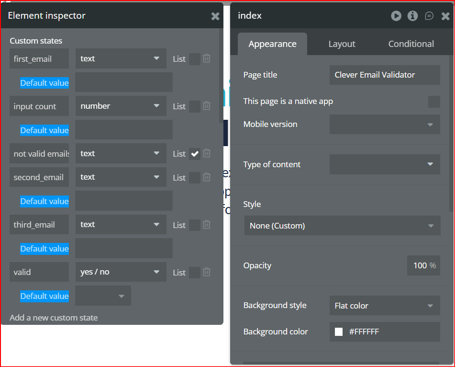Click Default value label under first_email
Image resolution: width=455 pixels, height=367 pixels.
coord(44,83)
